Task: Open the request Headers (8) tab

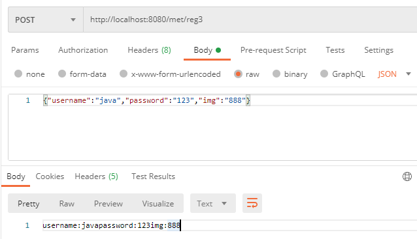Action: point(149,50)
